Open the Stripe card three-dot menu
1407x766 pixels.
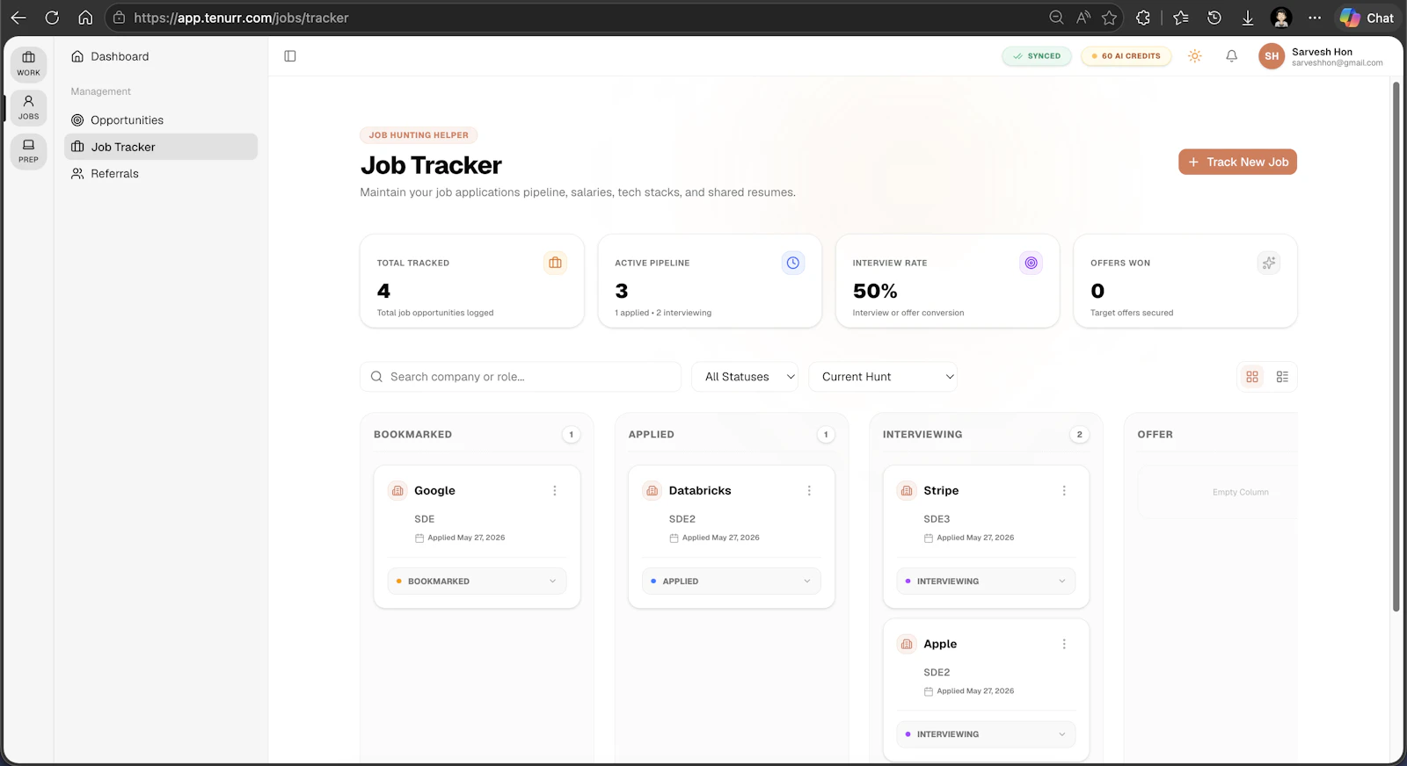pyautogui.click(x=1064, y=491)
